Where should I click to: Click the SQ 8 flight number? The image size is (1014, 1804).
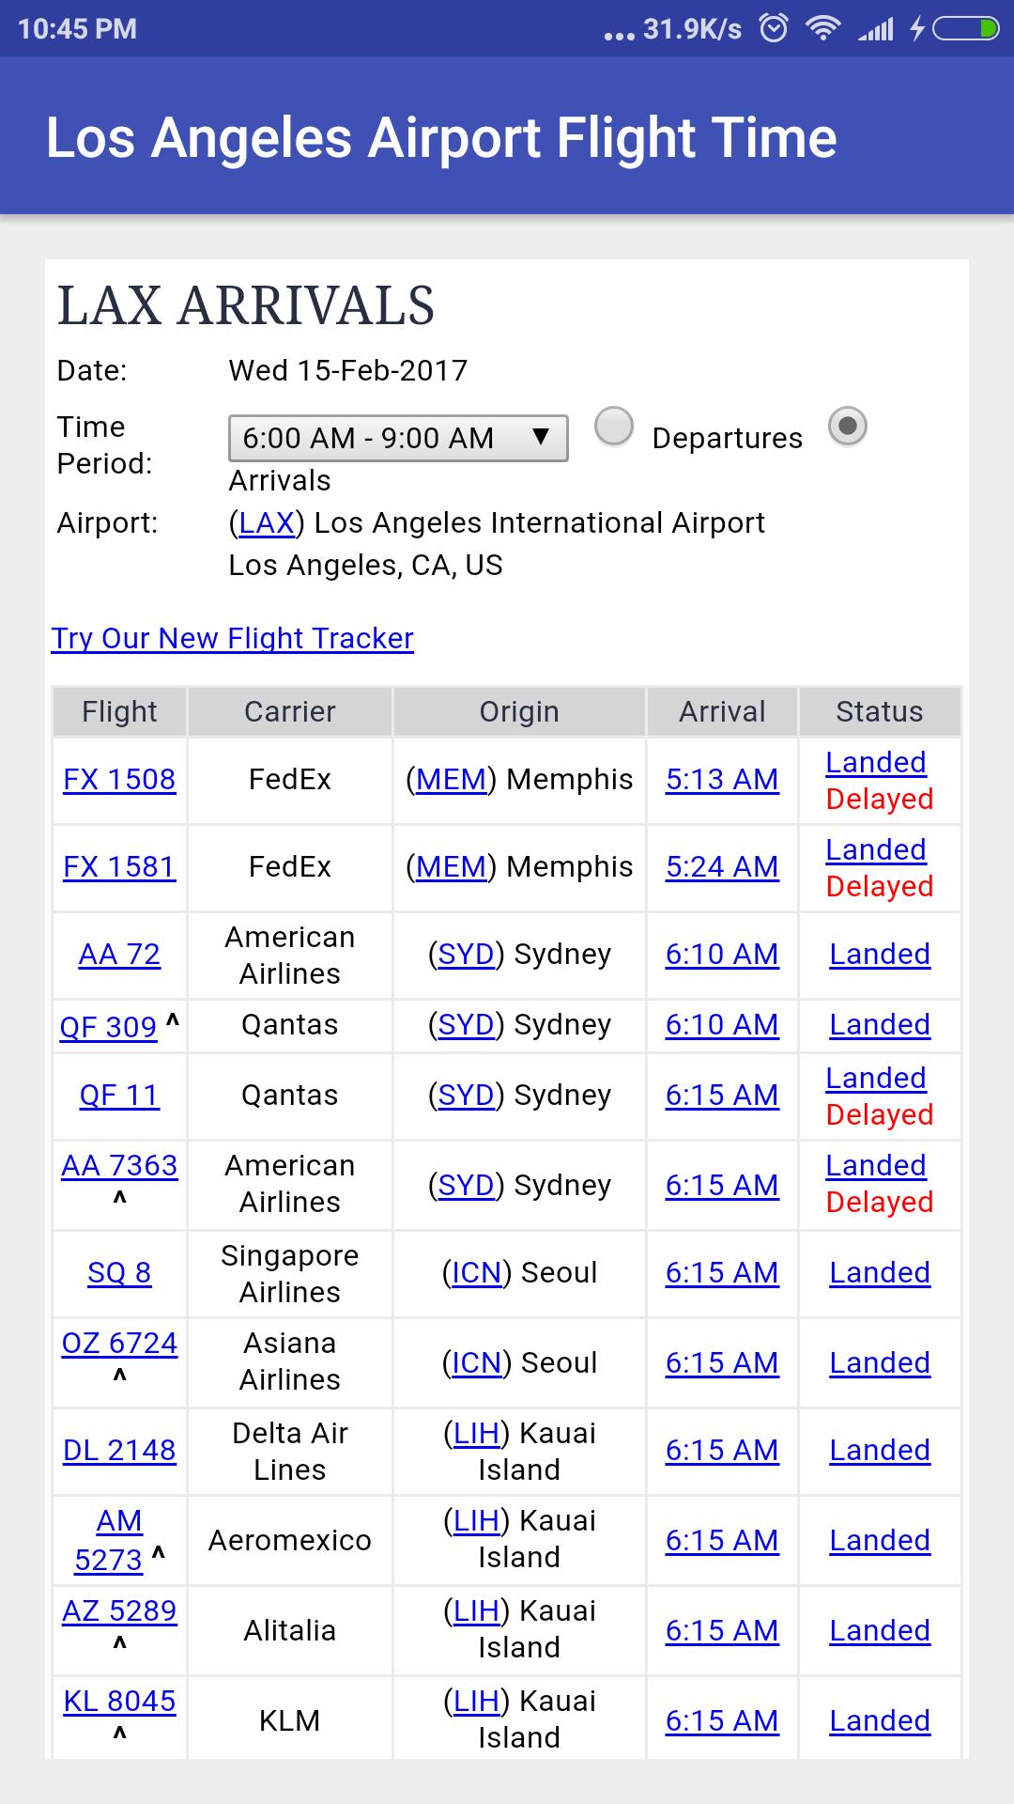tap(119, 1272)
